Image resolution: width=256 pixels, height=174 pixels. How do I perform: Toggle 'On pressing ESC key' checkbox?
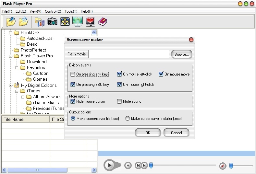[73, 85]
